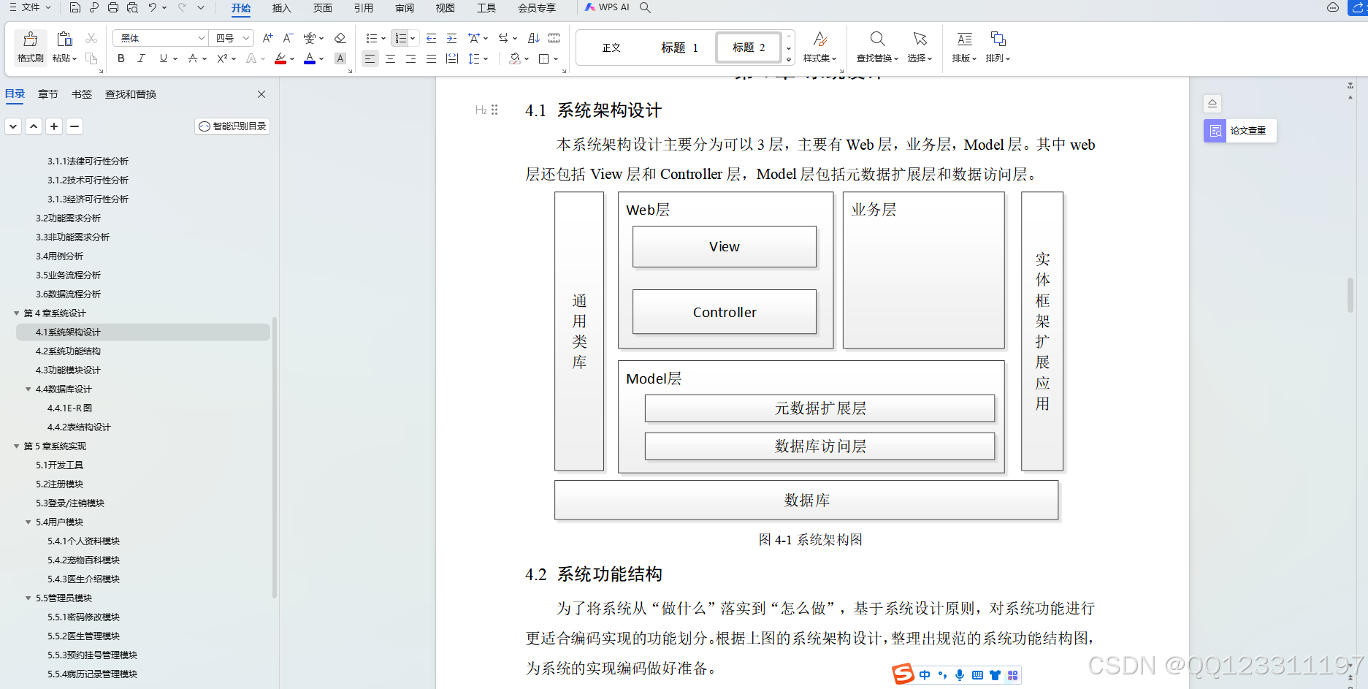Toggle right text alignment

[410, 58]
